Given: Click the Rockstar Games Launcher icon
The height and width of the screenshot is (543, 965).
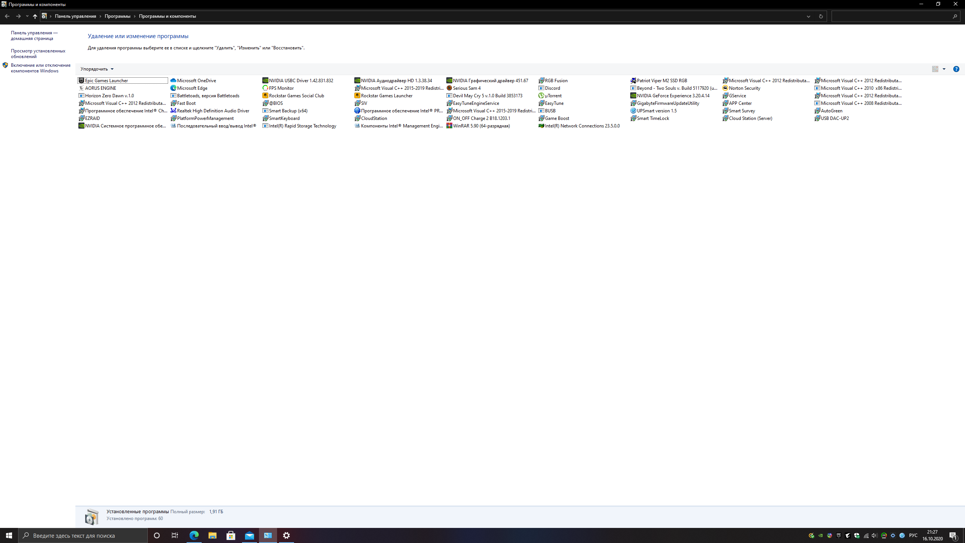Looking at the screenshot, I should click(x=357, y=95).
